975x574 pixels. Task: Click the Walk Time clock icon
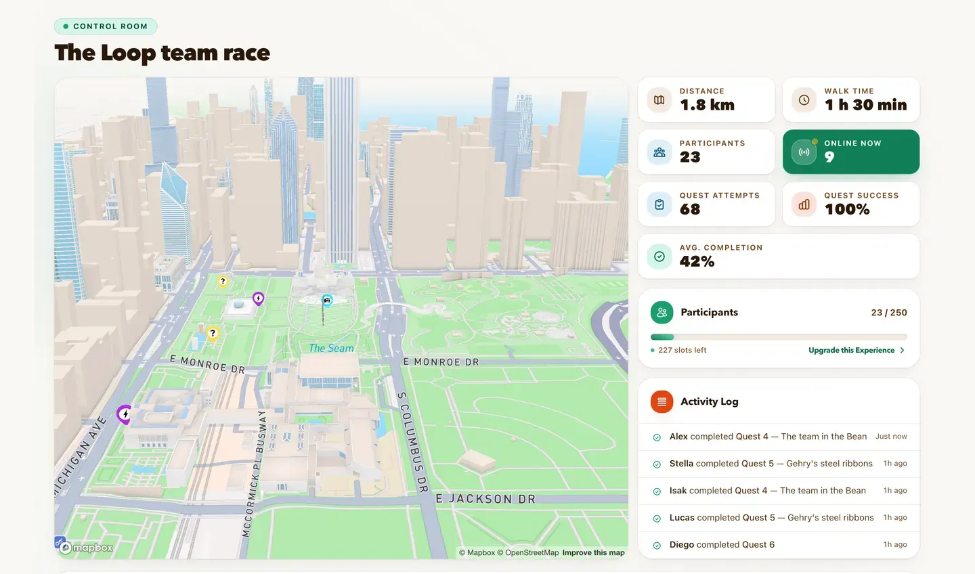coord(804,100)
